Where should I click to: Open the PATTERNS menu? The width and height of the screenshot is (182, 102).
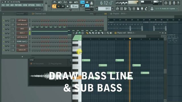click(18, 5)
